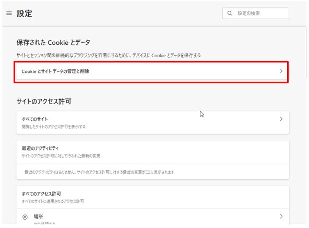Click the location pin icon
The width and height of the screenshot is (309, 228).
25,217
